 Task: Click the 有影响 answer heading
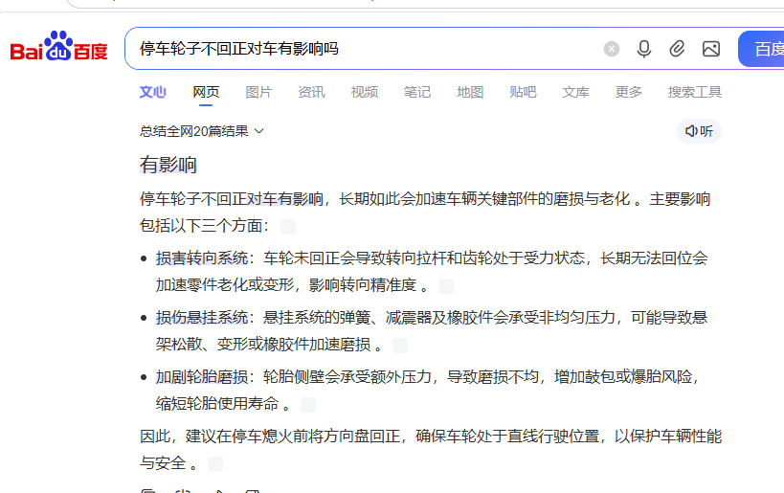point(168,165)
